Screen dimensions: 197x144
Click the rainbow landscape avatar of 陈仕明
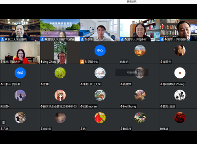click(x=140, y=51)
